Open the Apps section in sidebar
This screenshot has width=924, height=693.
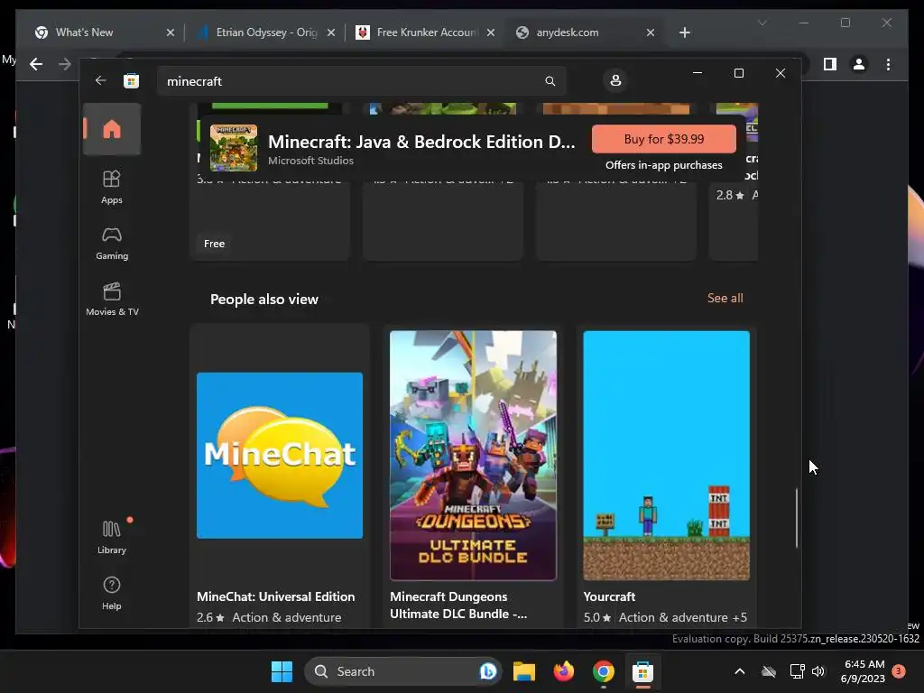click(111, 187)
